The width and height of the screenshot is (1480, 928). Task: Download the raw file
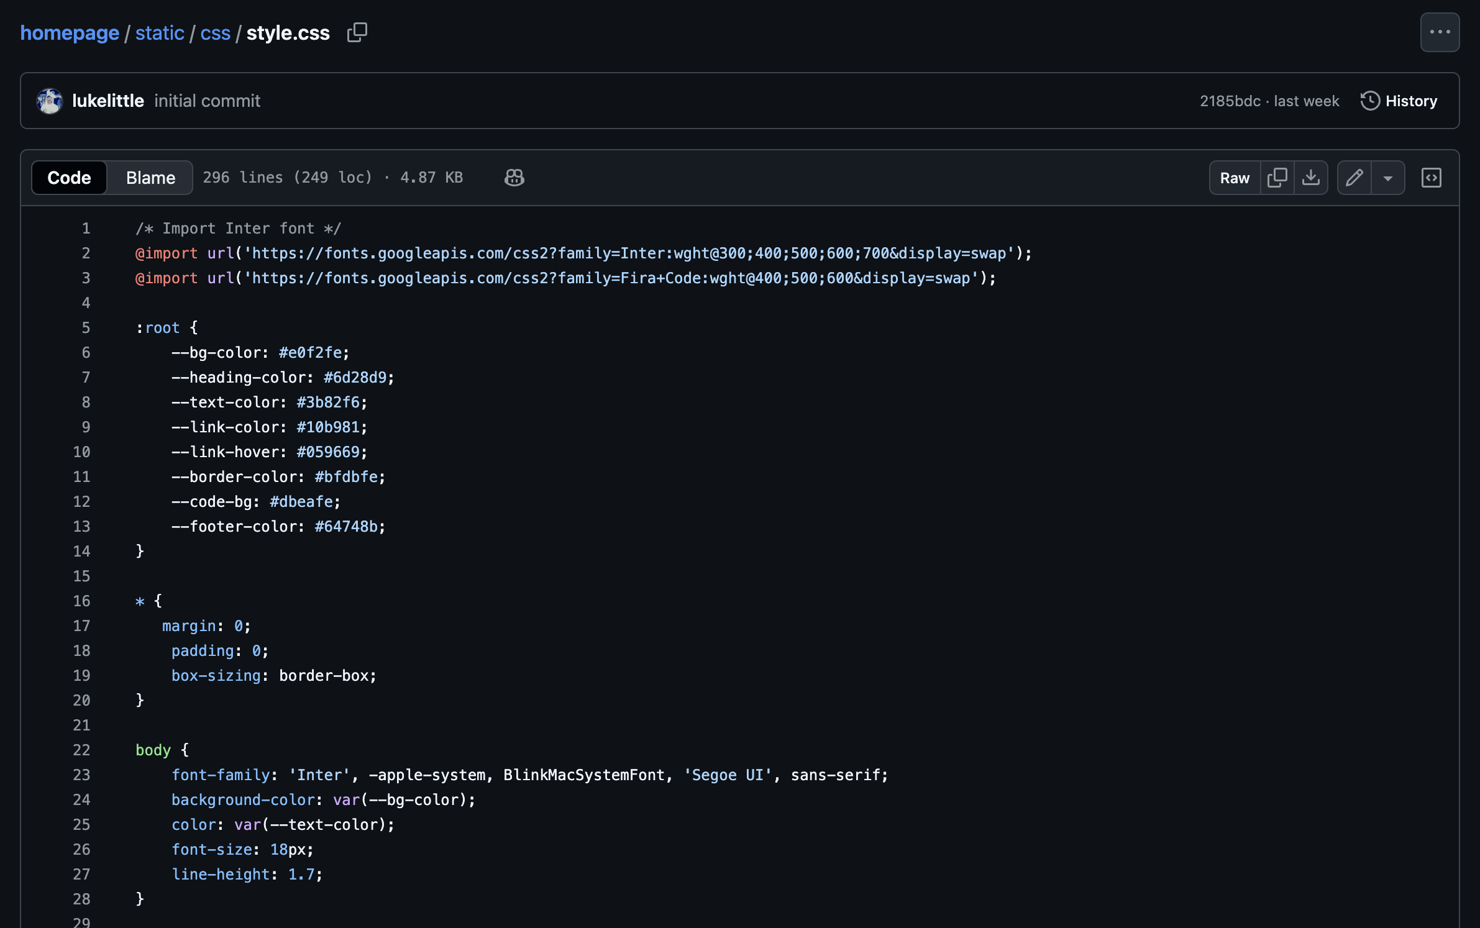point(1310,178)
